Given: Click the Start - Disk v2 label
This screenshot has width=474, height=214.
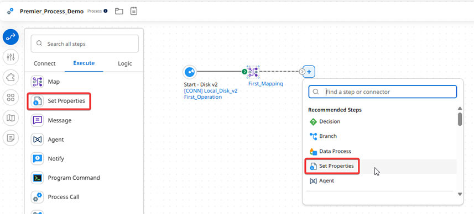Looking at the screenshot, I should [x=201, y=85].
